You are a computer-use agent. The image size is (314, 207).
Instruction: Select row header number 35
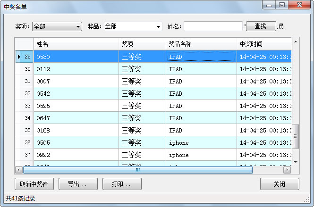coord(25,130)
